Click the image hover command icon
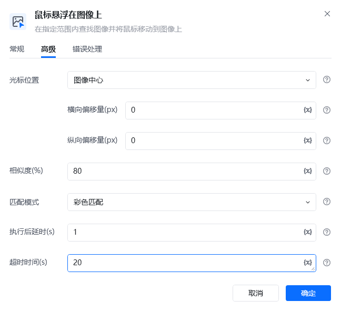 pyautogui.click(x=18, y=22)
